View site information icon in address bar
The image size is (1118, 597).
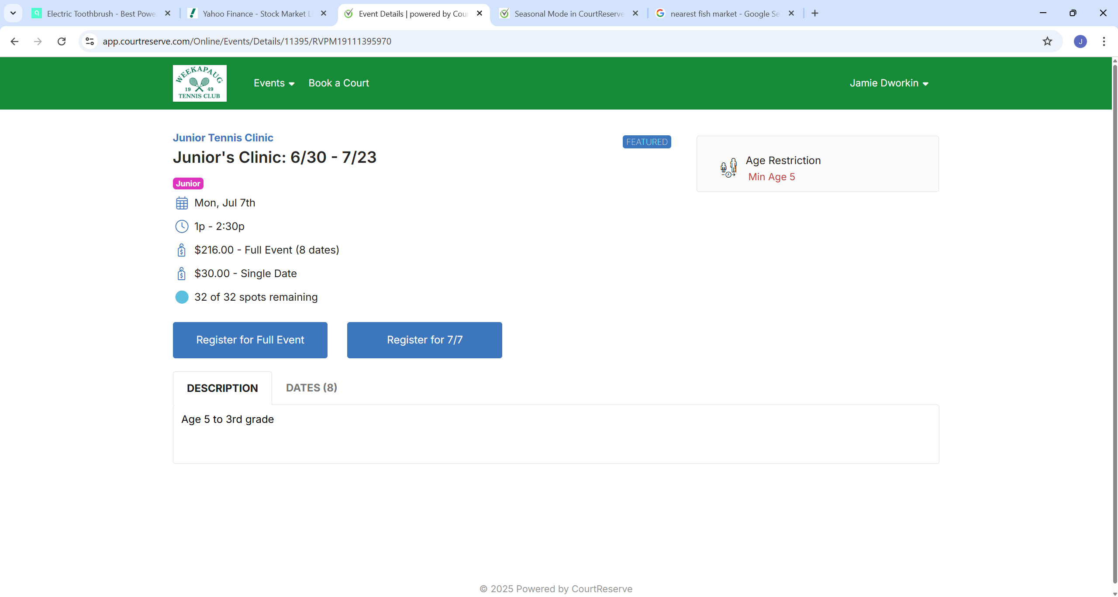point(90,41)
